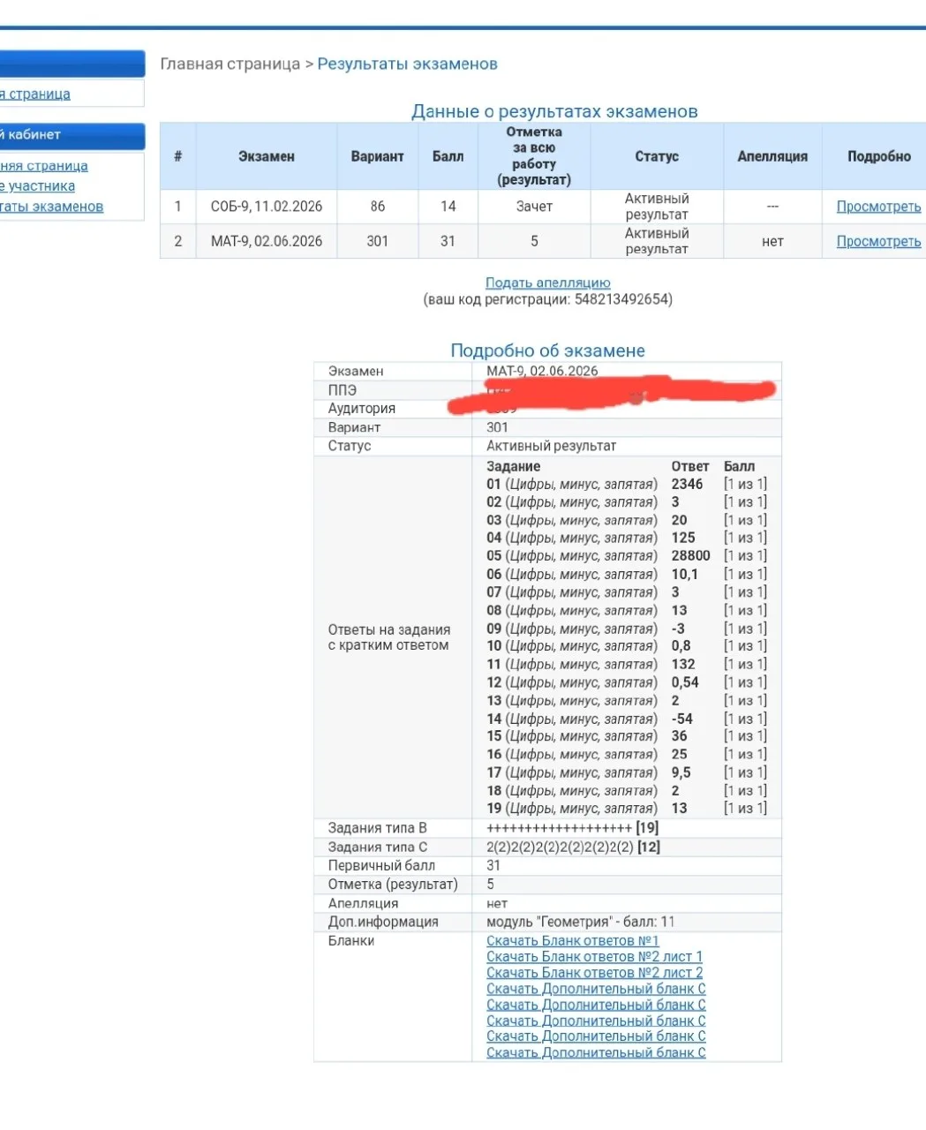Download the first Дополнительный бланк С link
The height and width of the screenshot is (1130, 926).
coord(596,989)
